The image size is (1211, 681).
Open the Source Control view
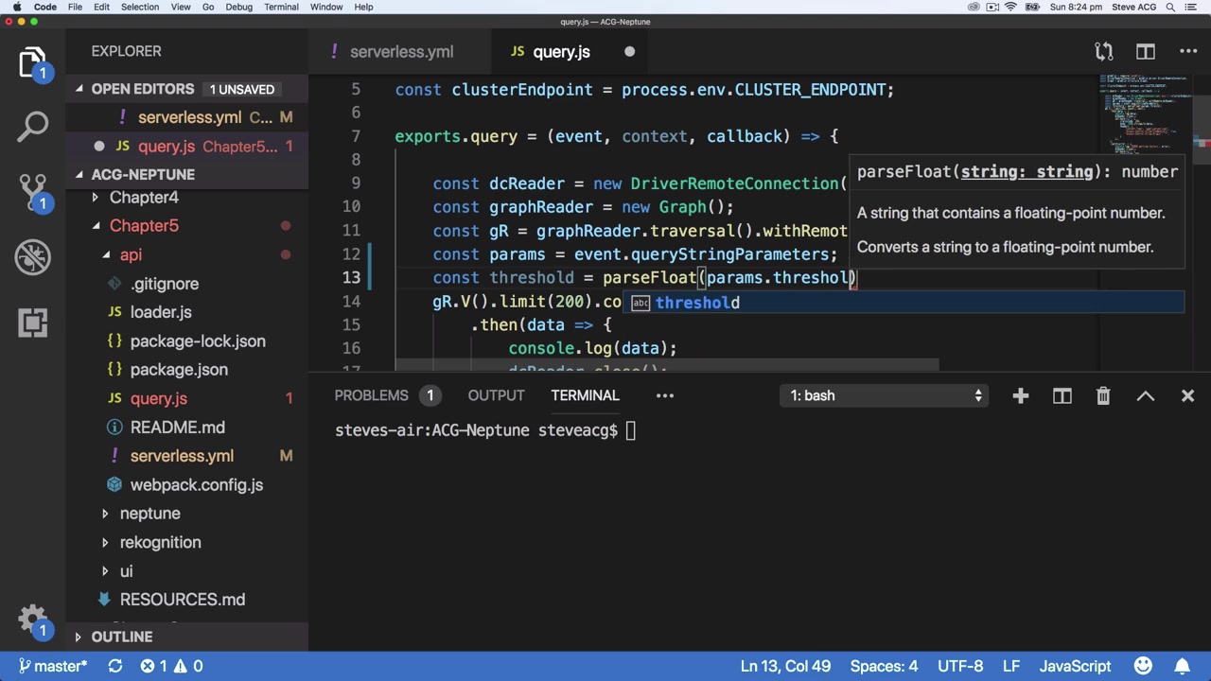coord(33,189)
